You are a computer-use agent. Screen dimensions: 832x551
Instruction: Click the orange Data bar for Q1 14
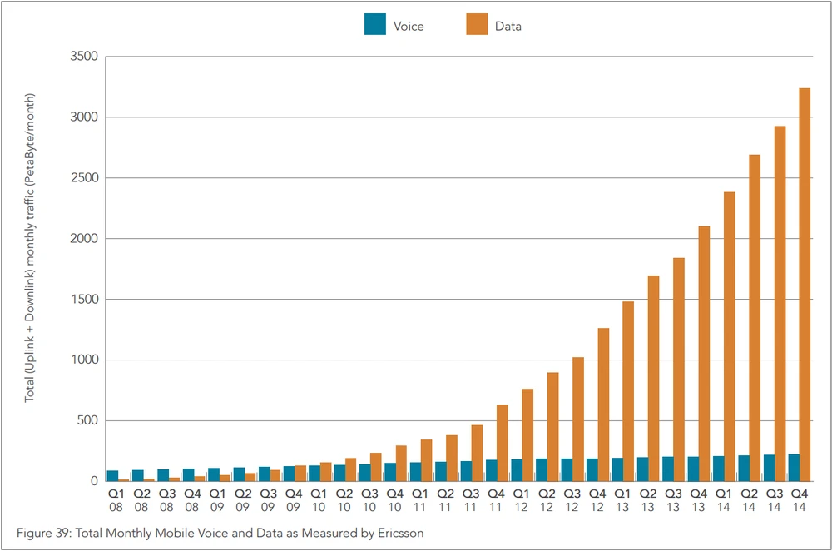click(x=730, y=336)
